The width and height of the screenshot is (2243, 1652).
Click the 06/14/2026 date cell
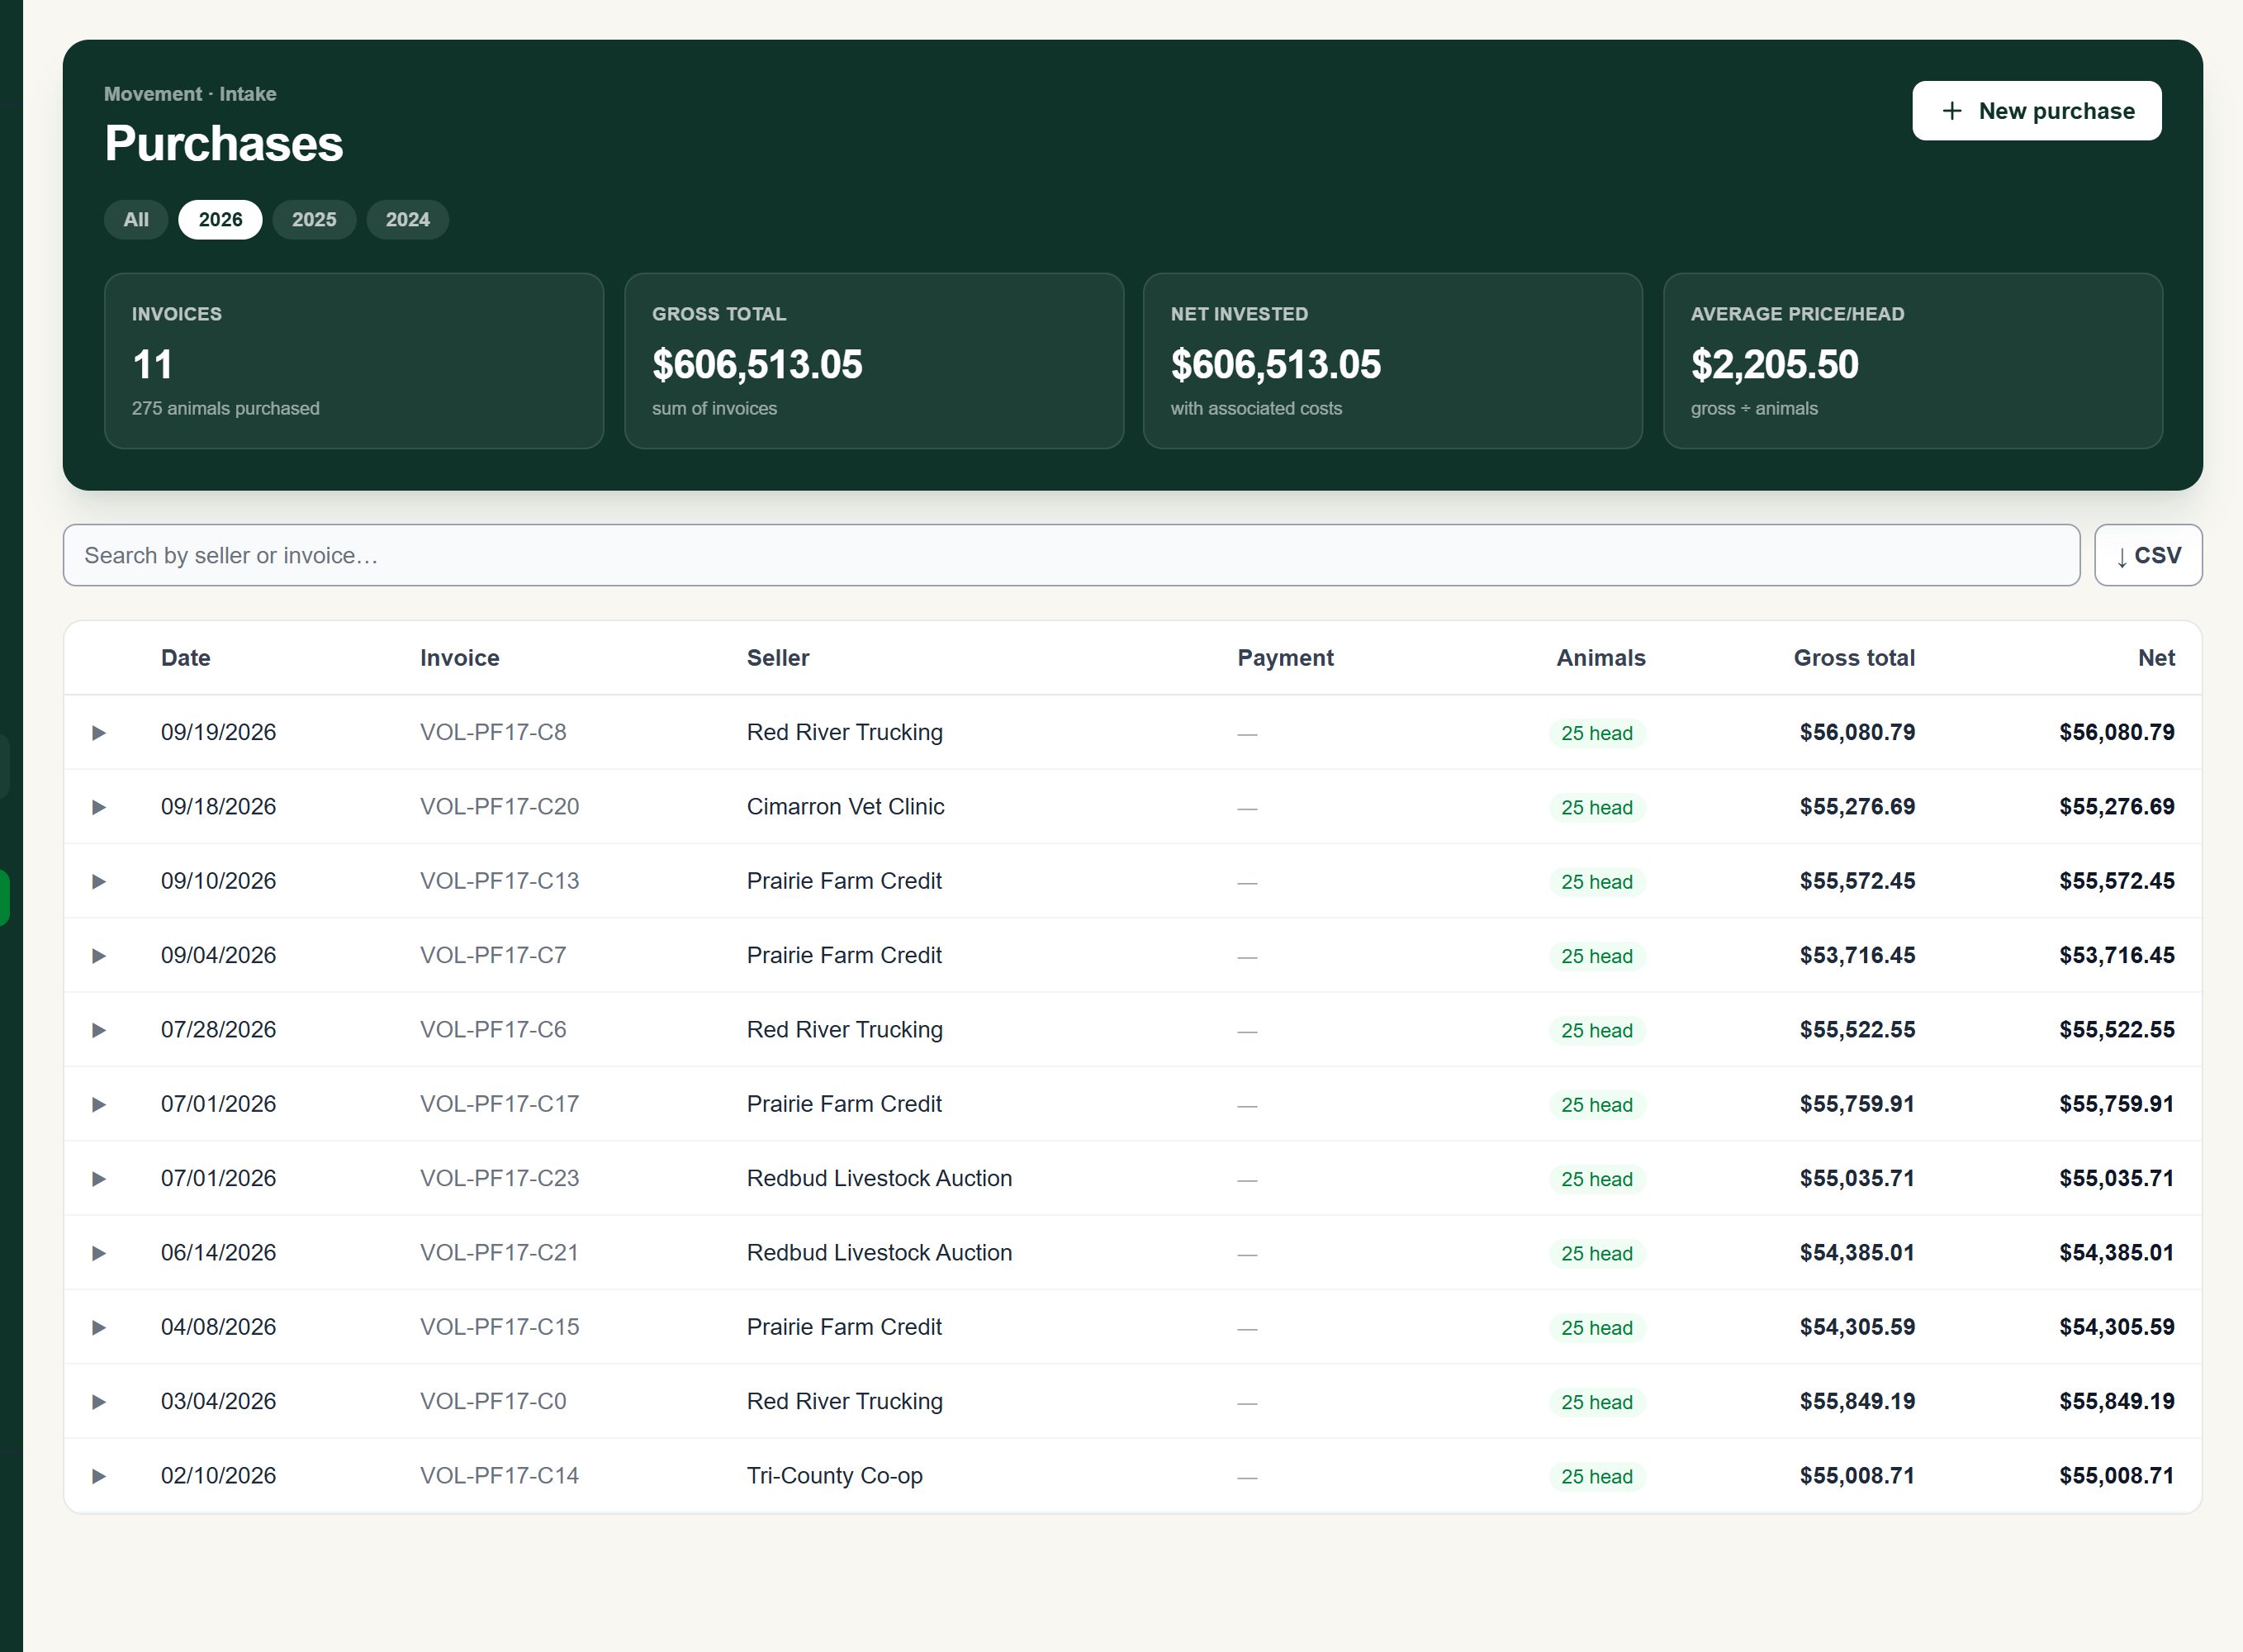click(x=219, y=1253)
